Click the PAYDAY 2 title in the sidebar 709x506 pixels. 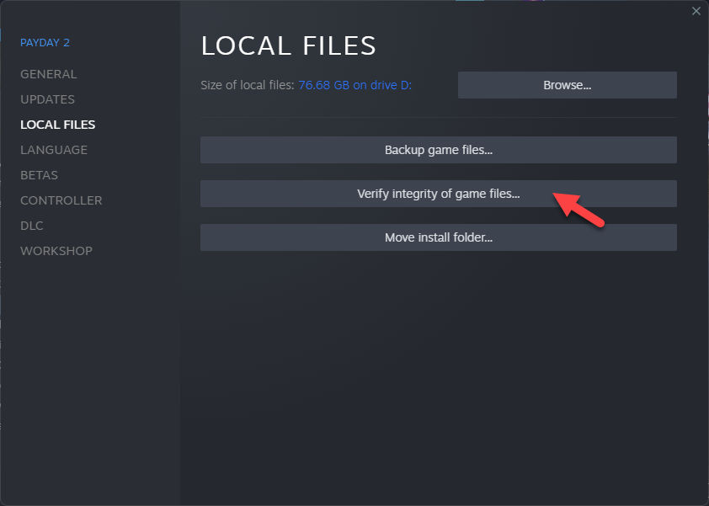point(45,42)
